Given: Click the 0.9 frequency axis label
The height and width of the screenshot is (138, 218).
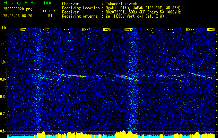Looking at the screenshot, I should click(3, 79).
